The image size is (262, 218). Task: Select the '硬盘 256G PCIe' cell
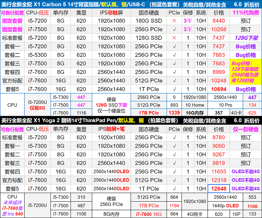pos(111,202)
